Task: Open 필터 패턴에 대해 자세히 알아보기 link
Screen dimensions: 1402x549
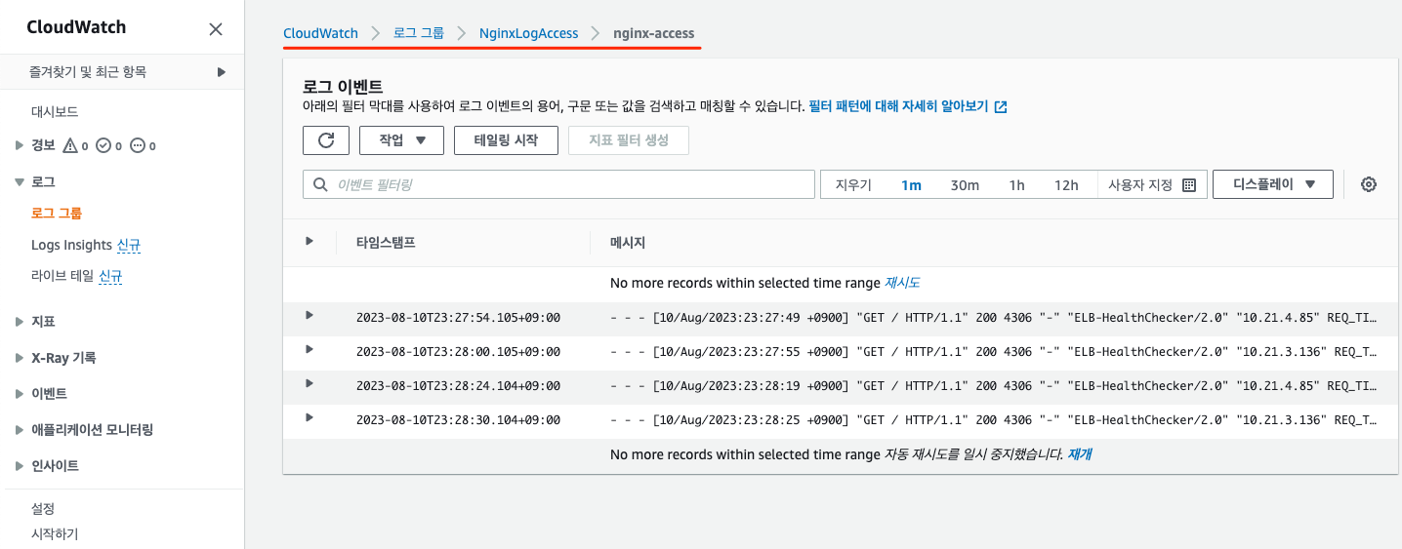Action: pos(898,107)
